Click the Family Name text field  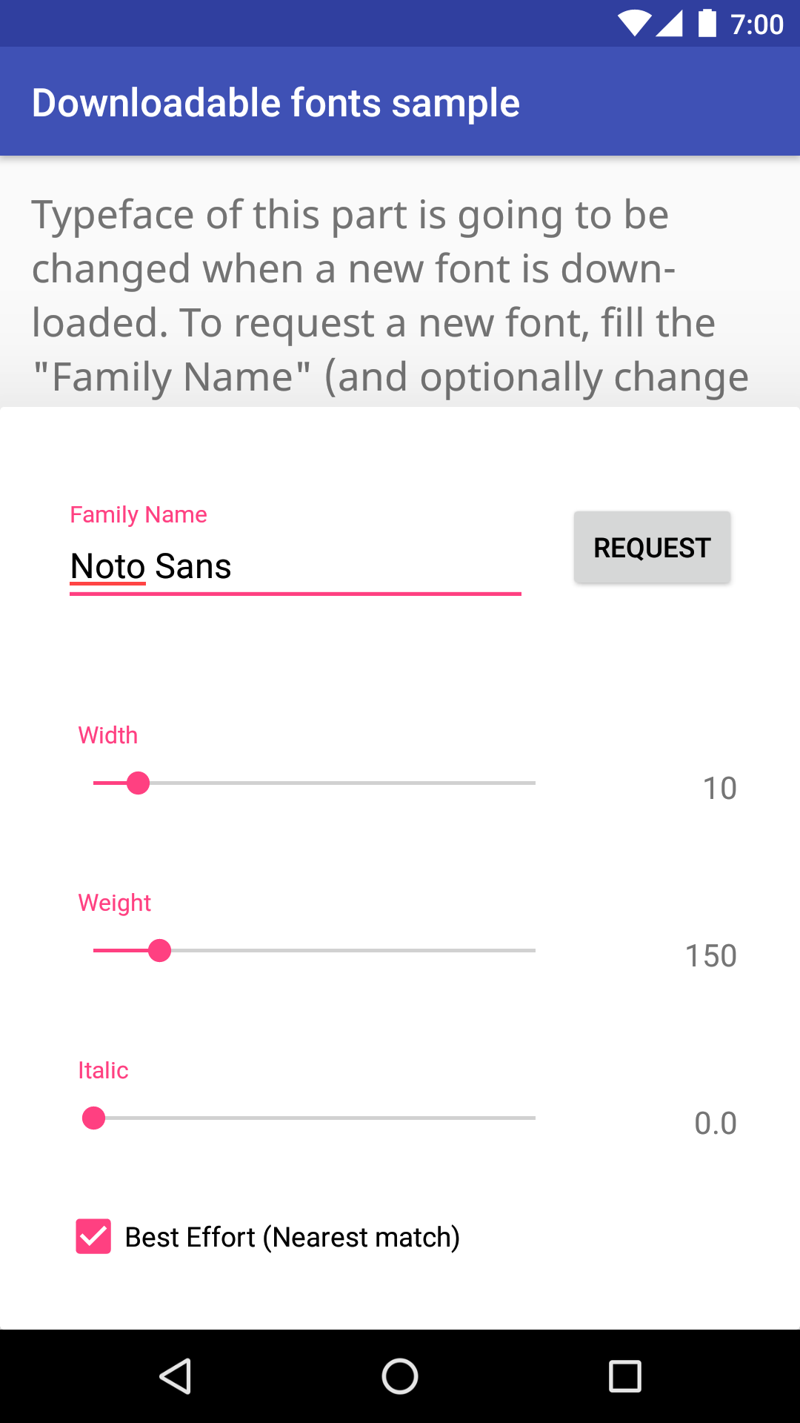(295, 567)
